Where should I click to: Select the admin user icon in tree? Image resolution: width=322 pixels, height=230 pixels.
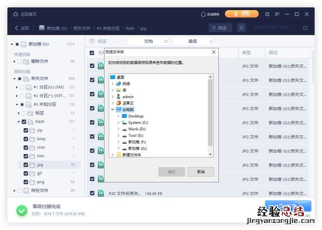pyautogui.click(x=118, y=97)
